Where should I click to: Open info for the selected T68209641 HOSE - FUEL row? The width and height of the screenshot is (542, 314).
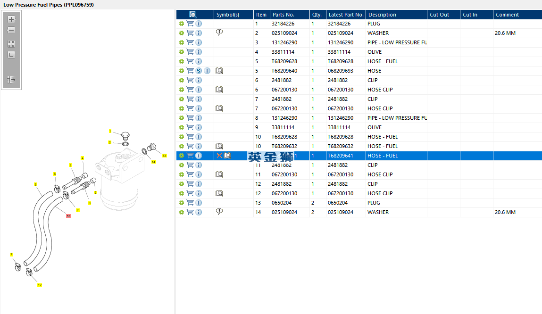coord(199,156)
